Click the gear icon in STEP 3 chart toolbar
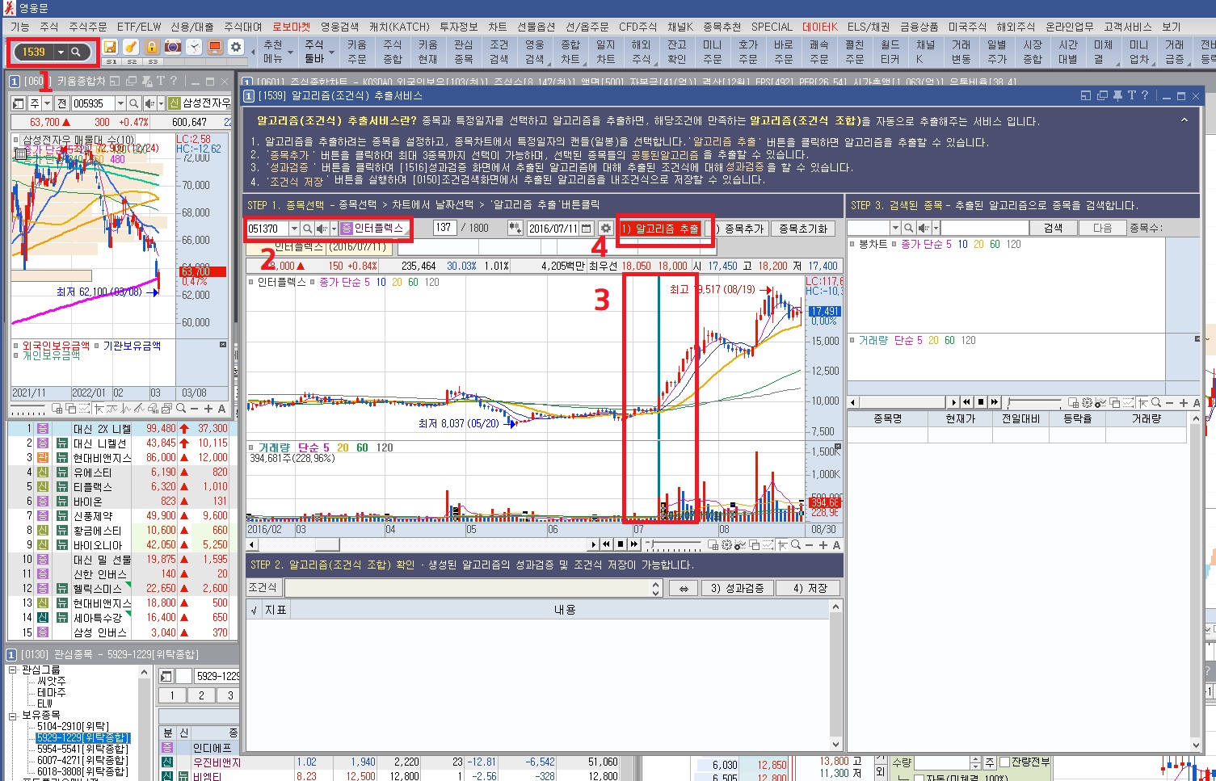This screenshot has width=1216, height=781. point(1088,402)
